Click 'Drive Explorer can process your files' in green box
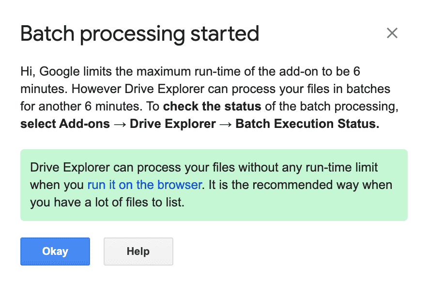This screenshot has width=429, height=283. pos(132,167)
